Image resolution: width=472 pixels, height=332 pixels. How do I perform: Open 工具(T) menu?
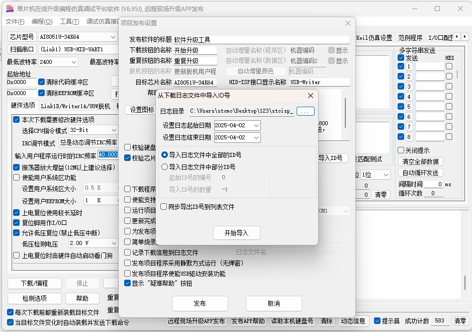(69, 22)
